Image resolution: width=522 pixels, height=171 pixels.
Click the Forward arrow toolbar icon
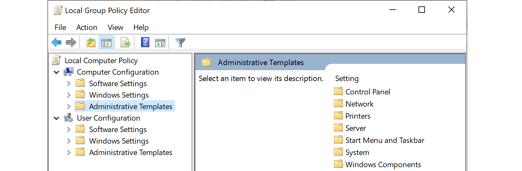pyautogui.click(x=71, y=42)
